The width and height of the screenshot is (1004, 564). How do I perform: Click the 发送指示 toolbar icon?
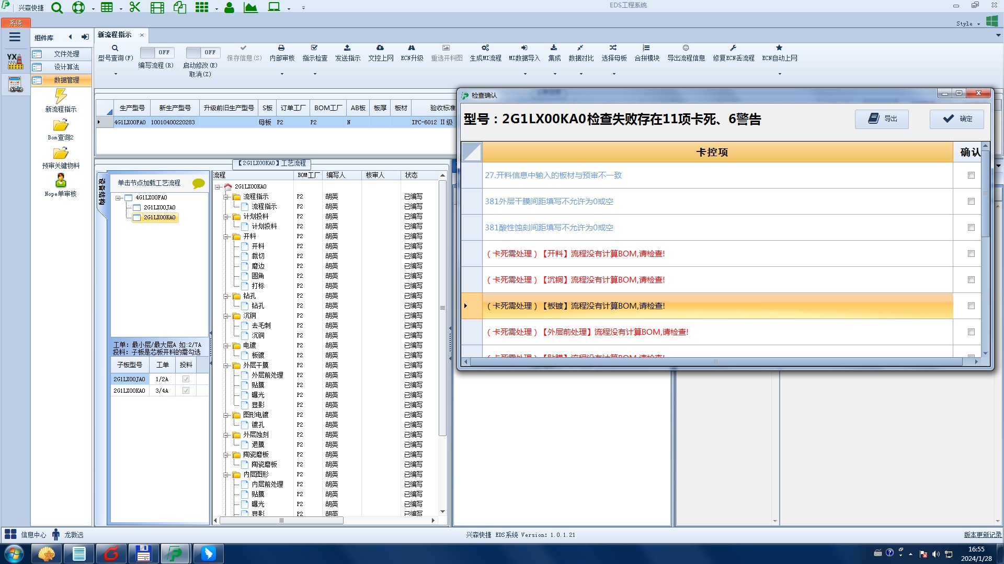tap(347, 48)
